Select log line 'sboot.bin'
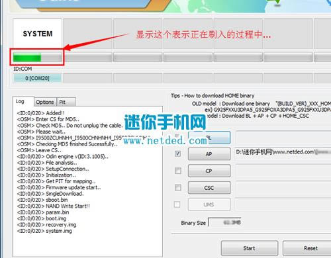The image size is (331, 258). (x=42, y=200)
